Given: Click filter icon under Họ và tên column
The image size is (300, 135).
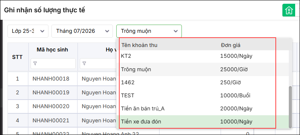Looking at the screenshot, I should coord(84,63).
